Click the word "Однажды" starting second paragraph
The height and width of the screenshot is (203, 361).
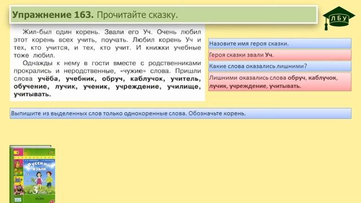38,63
